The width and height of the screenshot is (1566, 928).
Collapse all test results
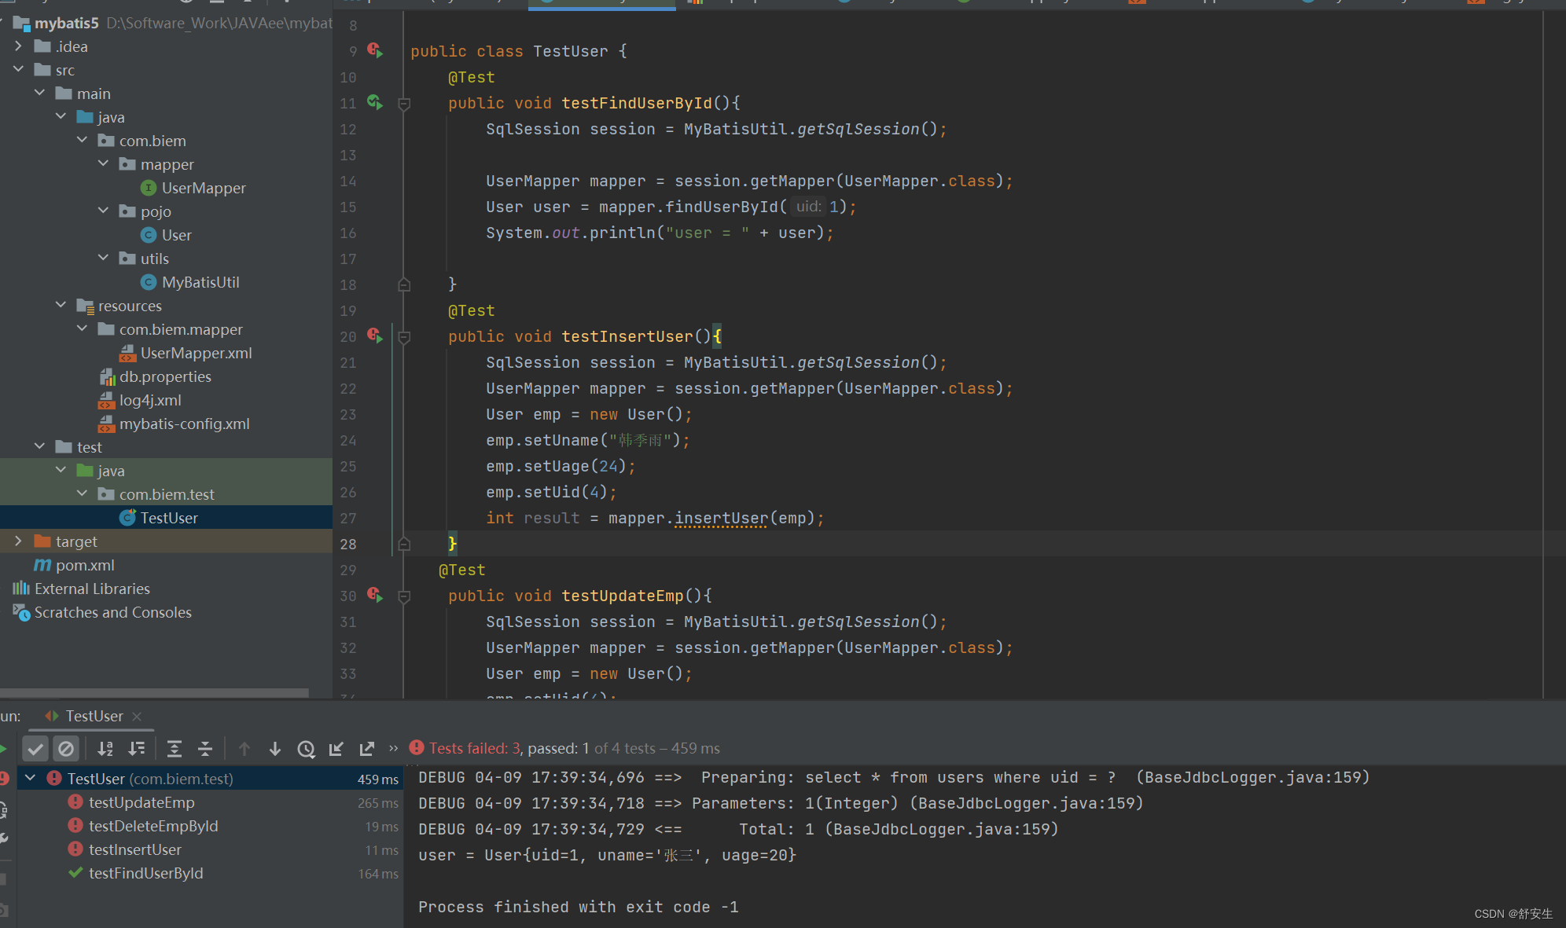(205, 749)
